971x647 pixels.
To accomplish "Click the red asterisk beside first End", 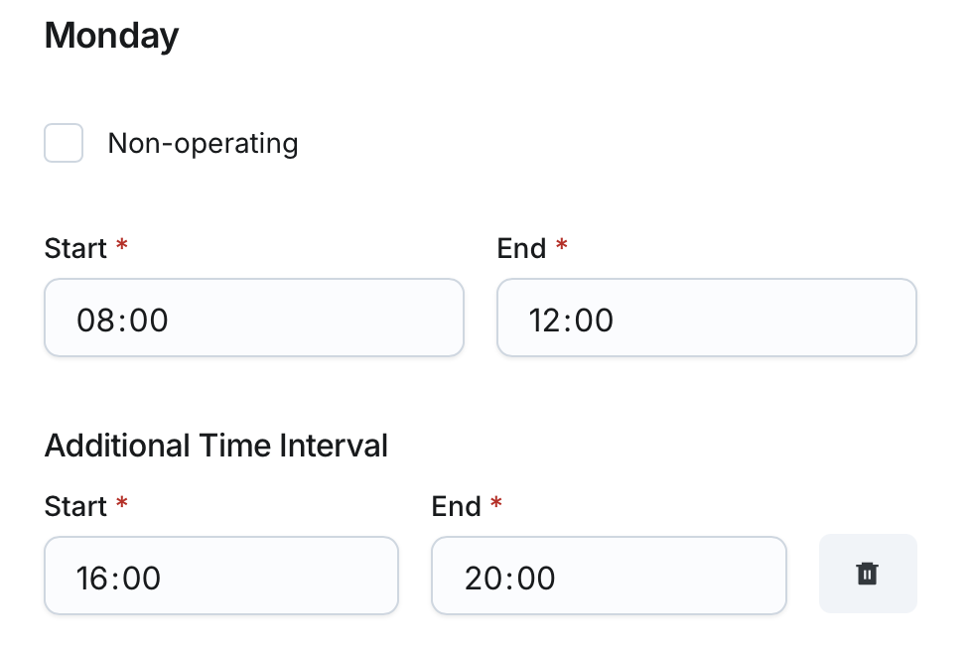I will click(x=561, y=246).
